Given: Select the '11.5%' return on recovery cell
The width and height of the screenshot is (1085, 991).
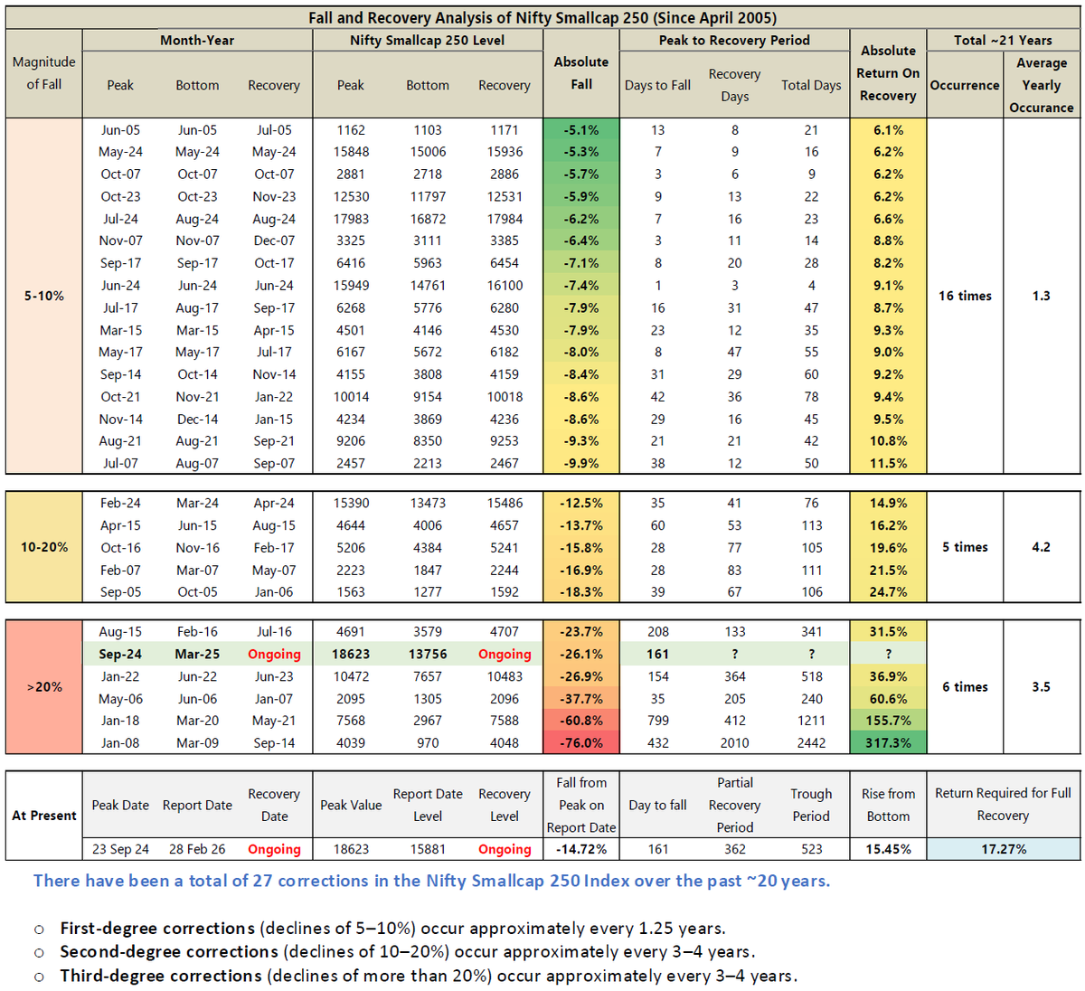Looking at the screenshot, I should pyautogui.click(x=888, y=463).
